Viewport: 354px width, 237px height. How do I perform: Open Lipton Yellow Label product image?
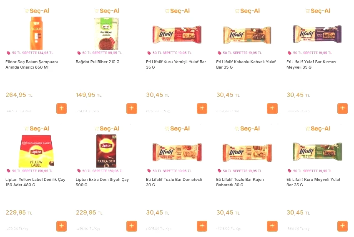pos(37,151)
